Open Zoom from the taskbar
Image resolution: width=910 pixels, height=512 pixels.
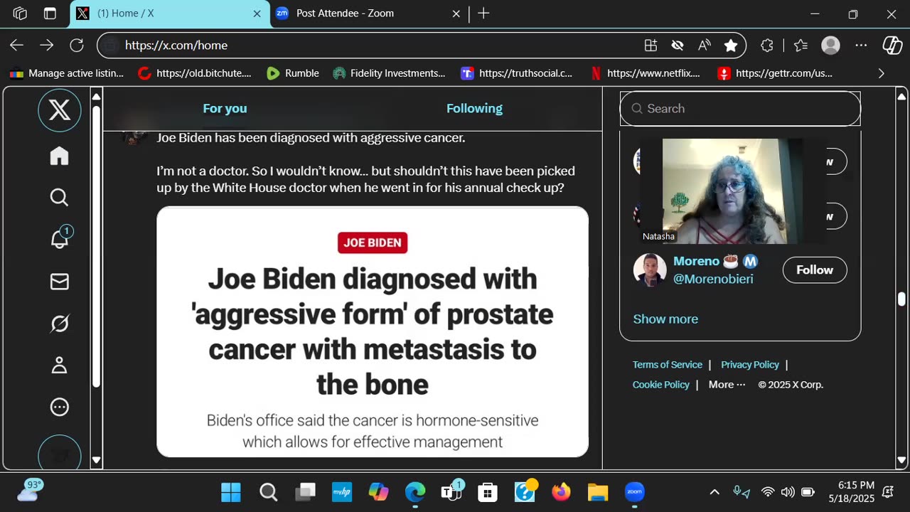(634, 492)
